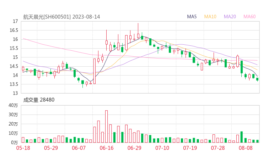Image resolution: width=263 pixels, height=156 pixels.
Task: Click the 13 price axis label
Action: tap(15, 93)
